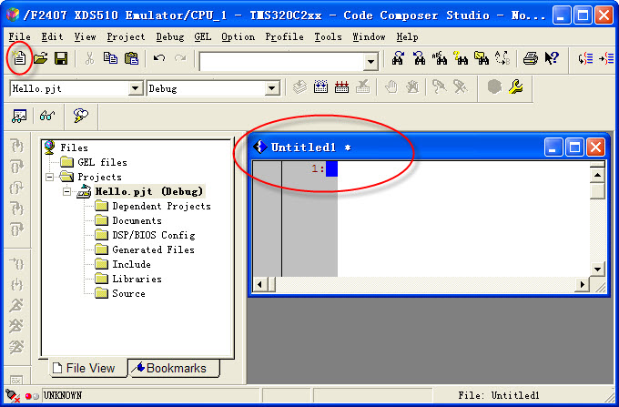
Task: Open the Debug menu
Action: pos(169,36)
